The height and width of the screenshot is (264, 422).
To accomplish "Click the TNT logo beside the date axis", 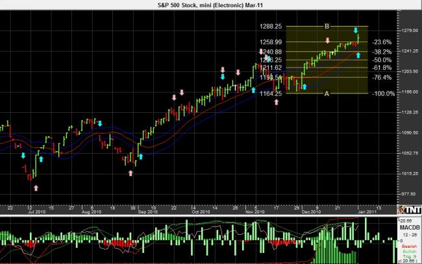I will pos(410,210).
